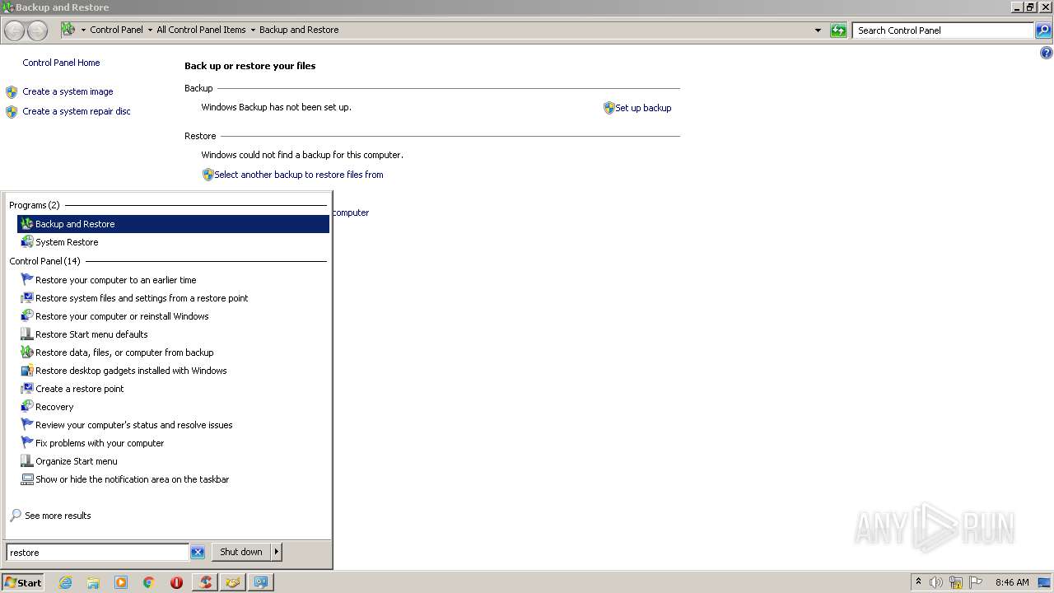Click the icon beside Restore your computer or reinstall Windows
This screenshot has width=1054, height=593.
click(27, 316)
